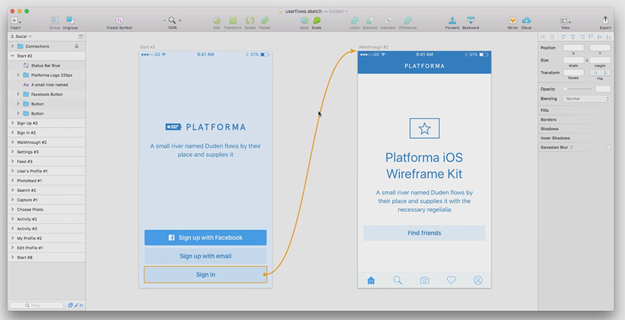This screenshot has height=320, width=625.
Task: Click the Export icon
Action: (605, 21)
